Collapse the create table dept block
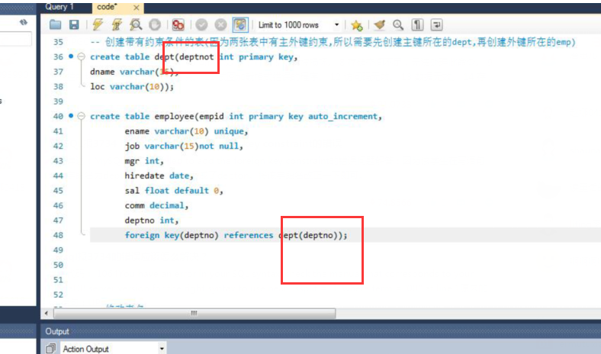Viewport: 601px width, 354px height. coord(81,56)
